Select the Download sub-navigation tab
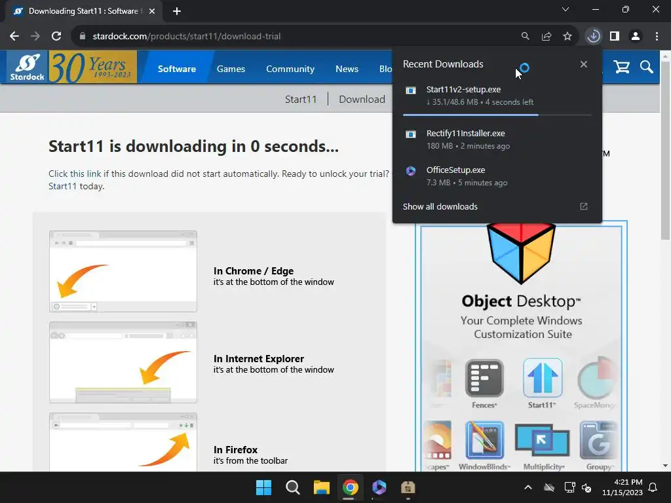Screen dimensions: 671x503 tap(362, 100)
